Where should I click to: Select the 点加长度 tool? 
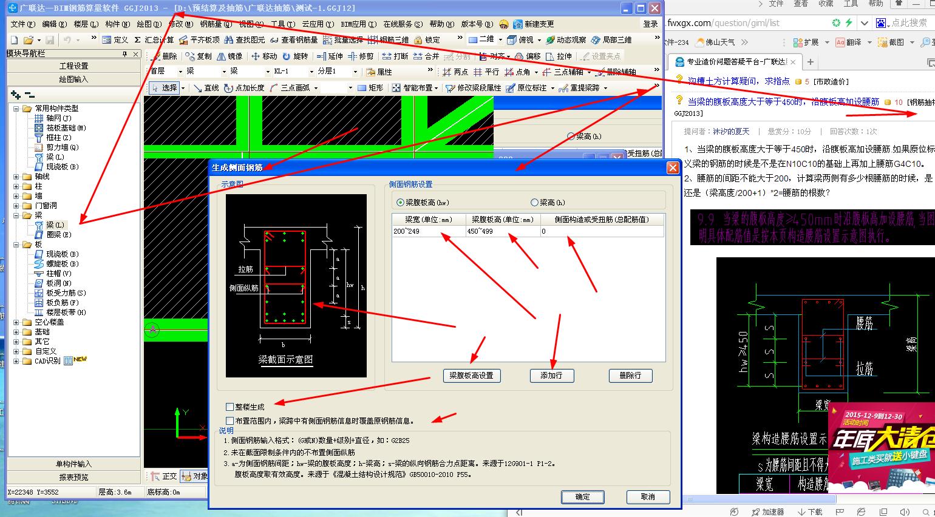[243, 87]
